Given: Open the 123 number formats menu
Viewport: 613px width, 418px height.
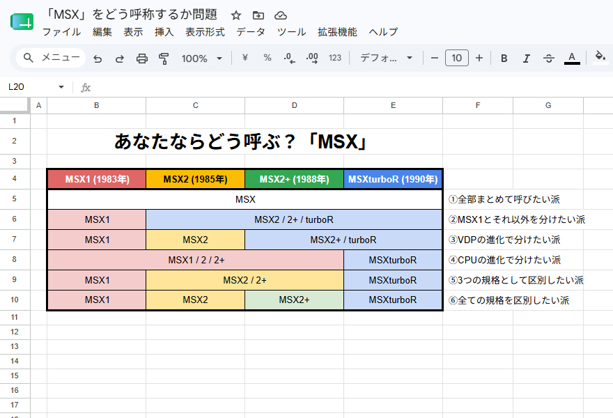Looking at the screenshot, I should (x=335, y=58).
